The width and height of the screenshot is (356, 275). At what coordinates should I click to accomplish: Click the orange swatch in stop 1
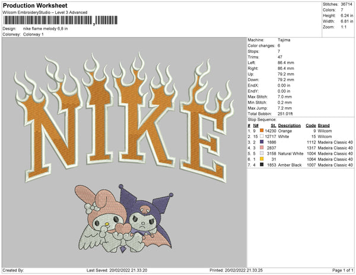click(262, 130)
